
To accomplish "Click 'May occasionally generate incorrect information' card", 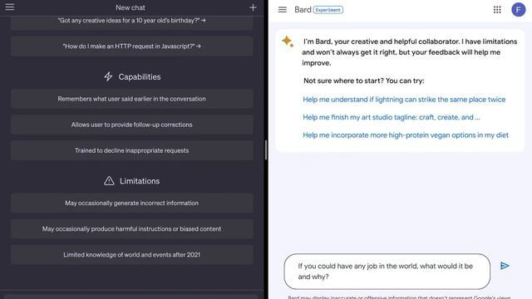I will pos(131,203).
